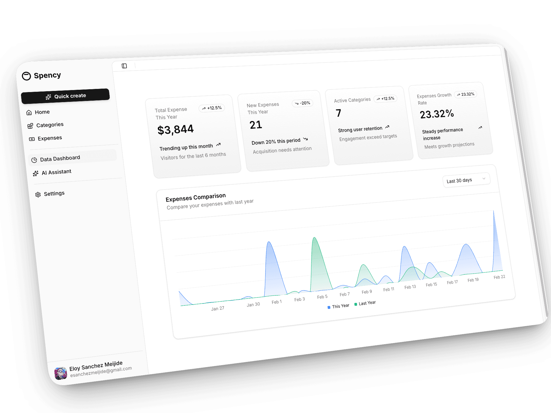This screenshot has height=413, width=551.
Task: Toggle the sidebar panel icon
Action: click(x=124, y=66)
